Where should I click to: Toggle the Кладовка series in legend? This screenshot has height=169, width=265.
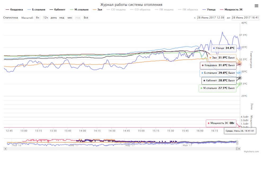16,10
